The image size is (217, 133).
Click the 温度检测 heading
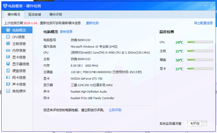(x=167, y=32)
